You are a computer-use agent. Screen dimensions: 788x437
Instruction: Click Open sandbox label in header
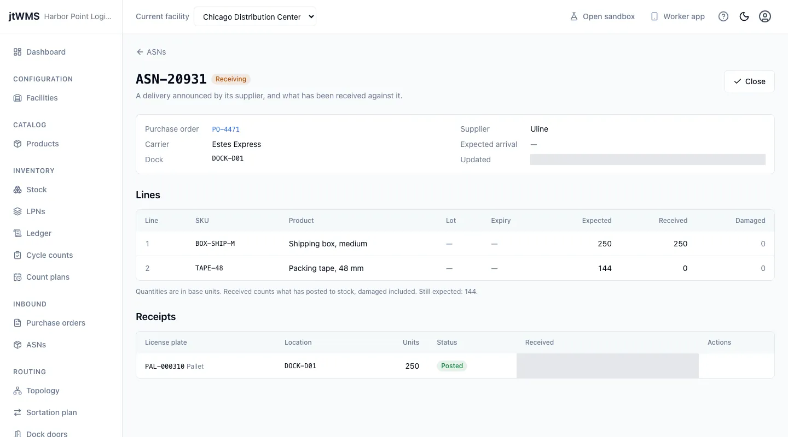click(609, 16)
